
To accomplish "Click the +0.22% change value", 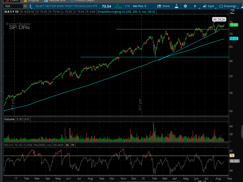I will (118, 7).
